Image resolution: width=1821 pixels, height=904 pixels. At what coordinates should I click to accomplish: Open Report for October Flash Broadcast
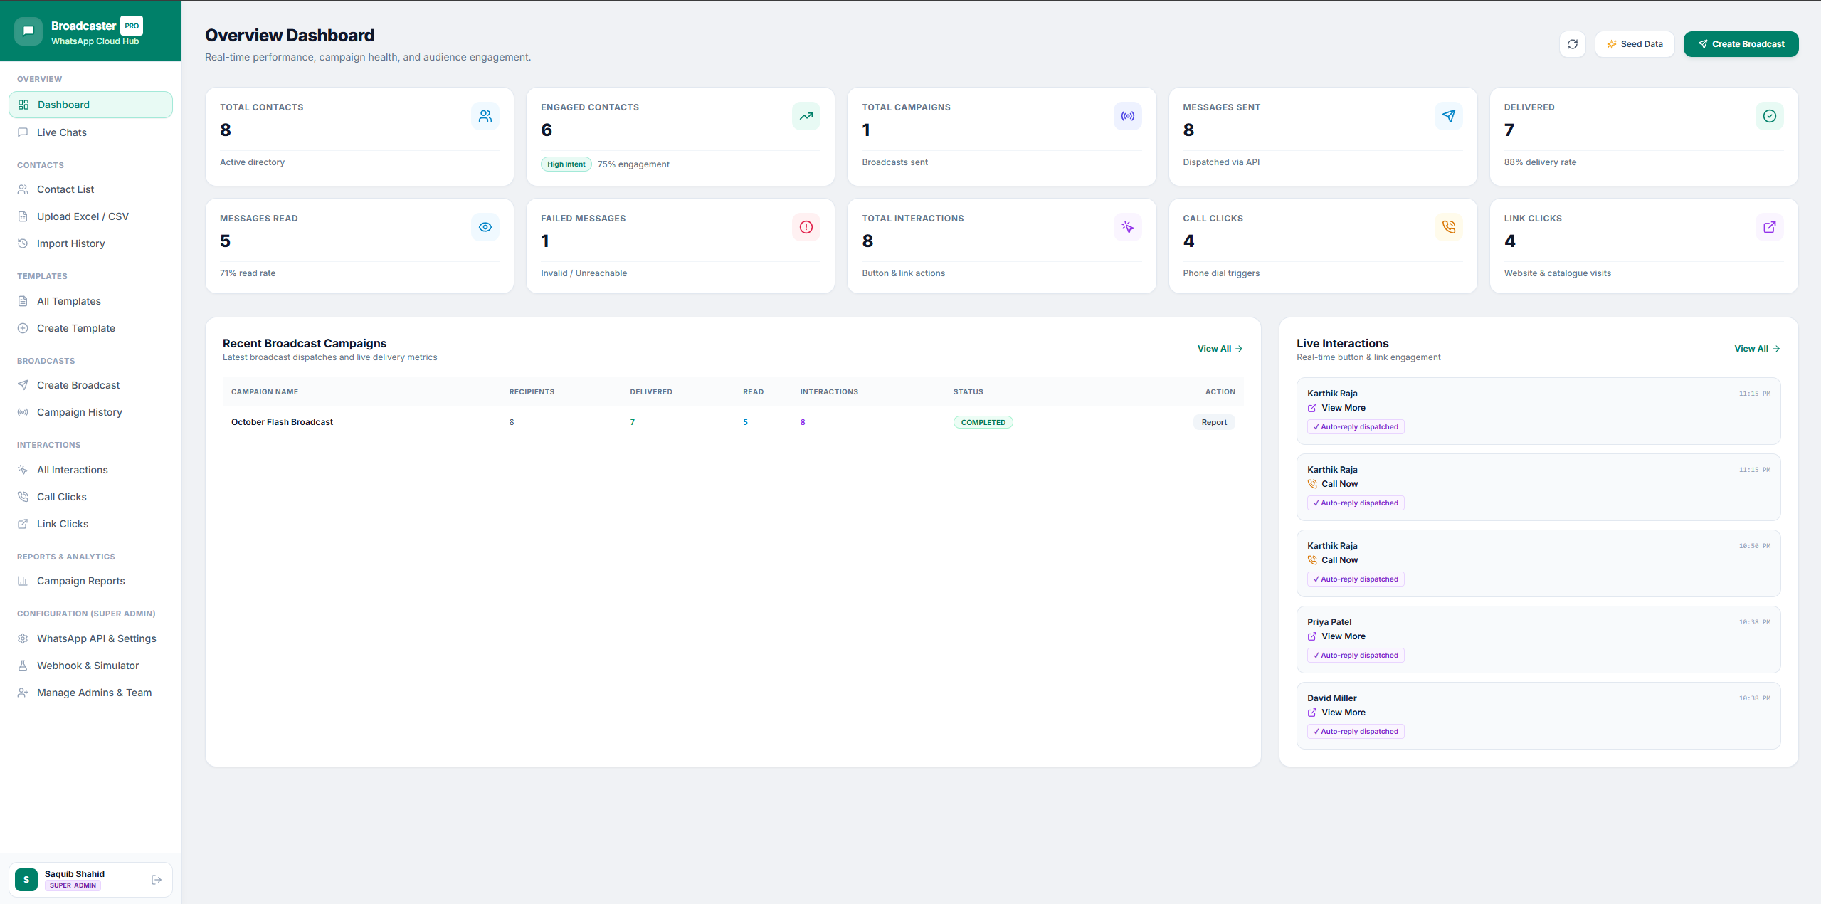pyautogui.click(x=1214, y=422)
